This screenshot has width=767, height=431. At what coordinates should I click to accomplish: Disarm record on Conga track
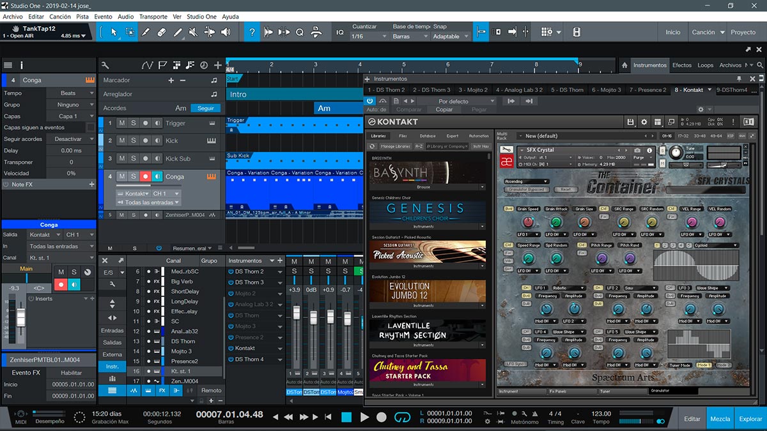pyautogui.click(x=145, y=176)
